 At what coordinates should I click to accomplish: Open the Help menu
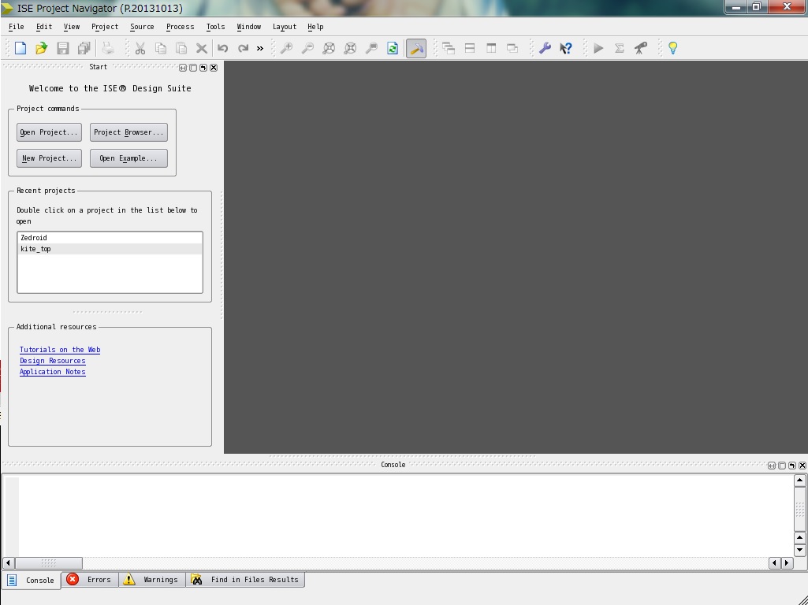pos(315,27)
